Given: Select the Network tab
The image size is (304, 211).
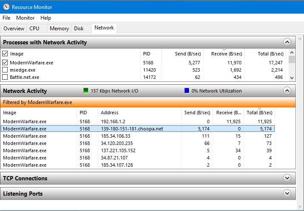Looking at the screenshot, I should click(x=104, y=28).
